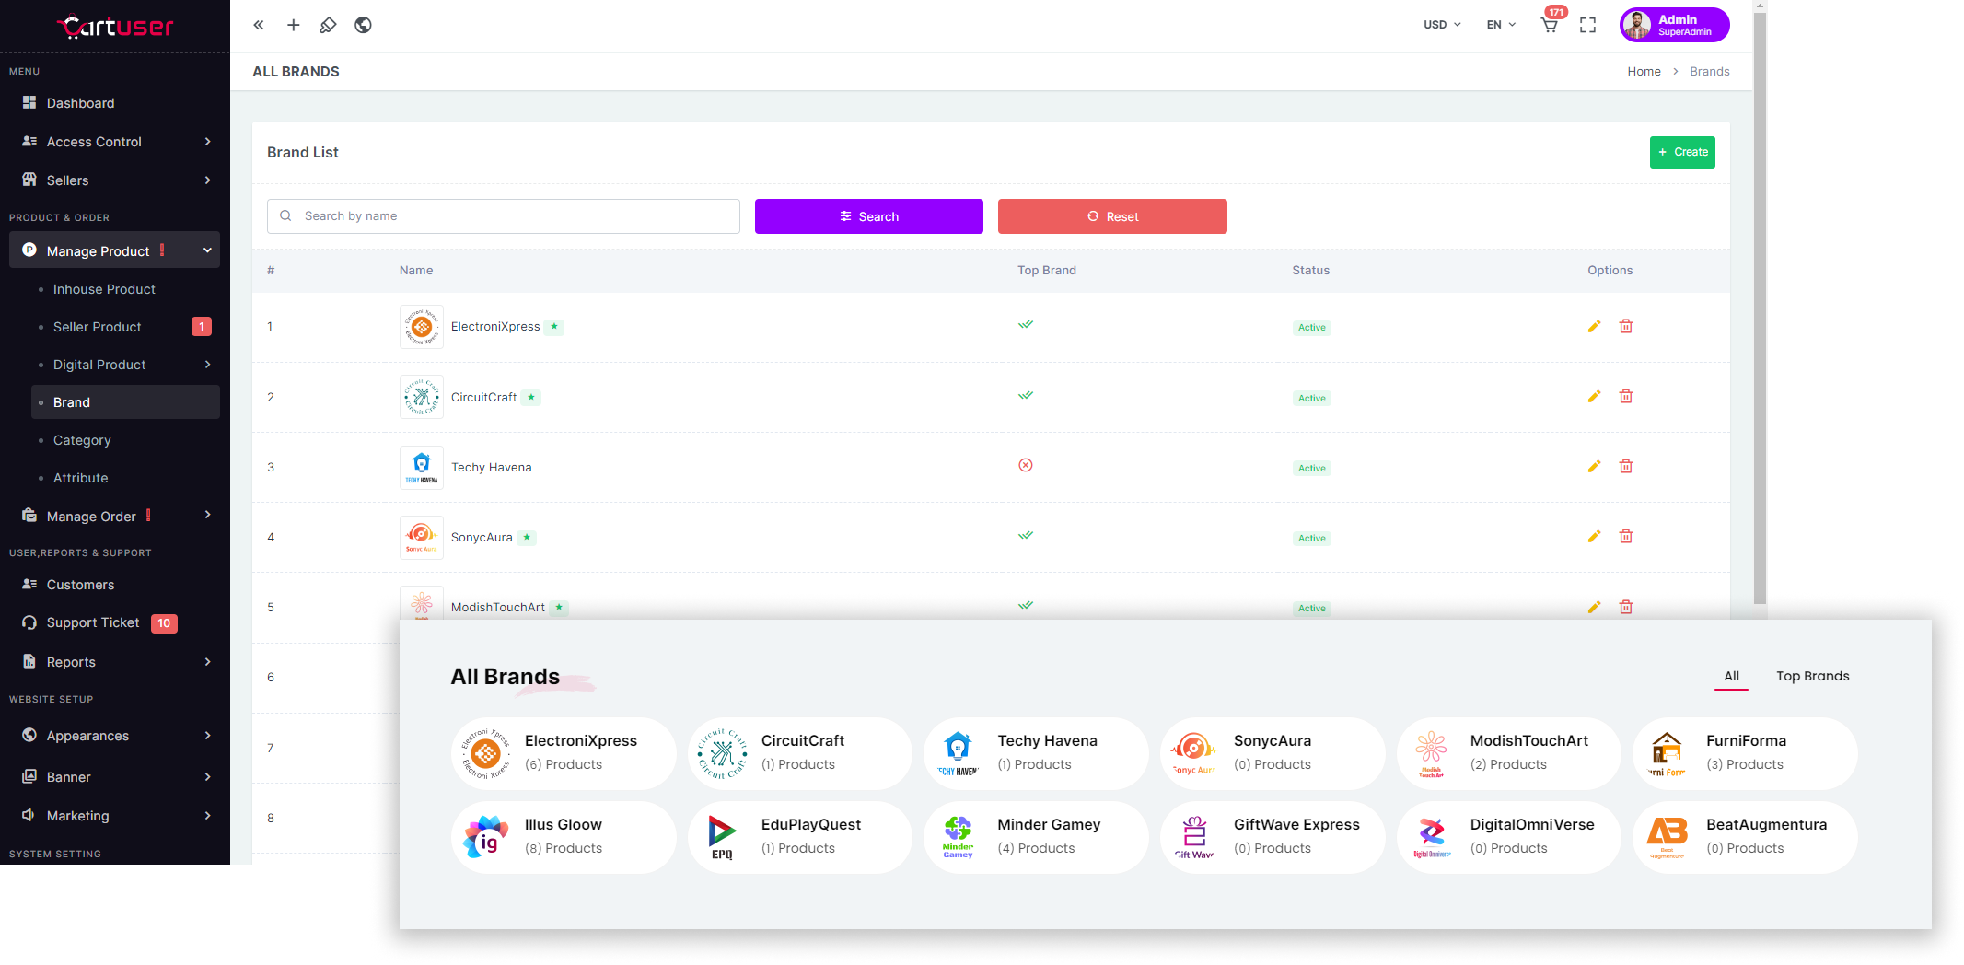Switch to the Top Brands tab
Viewport: 1964px width, 965px height.
pos(1812,676)
